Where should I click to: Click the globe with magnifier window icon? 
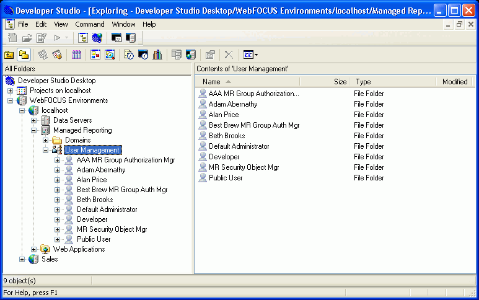110,55
